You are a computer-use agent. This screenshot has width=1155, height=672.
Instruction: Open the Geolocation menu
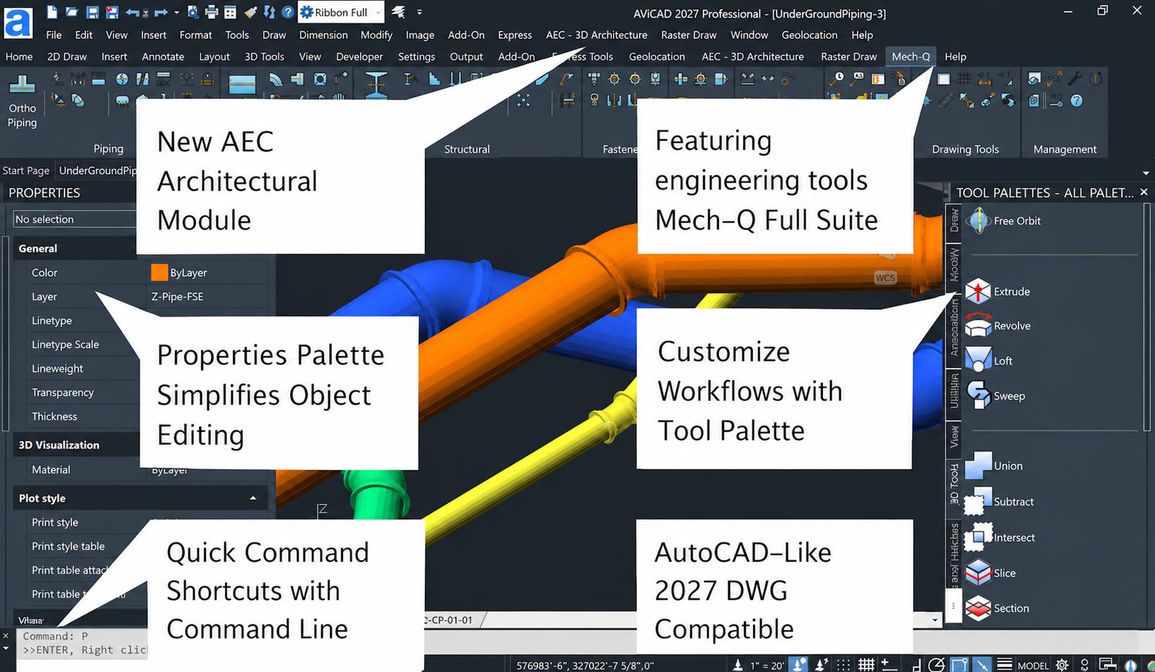[809, 34]
